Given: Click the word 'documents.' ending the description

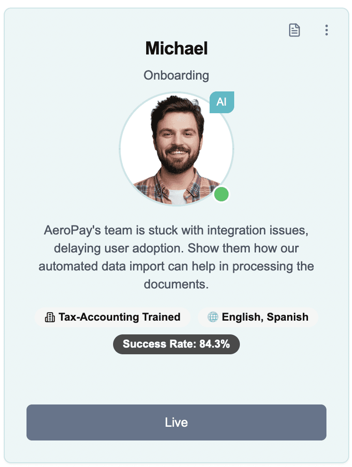Looking at the screenshot, I should click(176, 284).
